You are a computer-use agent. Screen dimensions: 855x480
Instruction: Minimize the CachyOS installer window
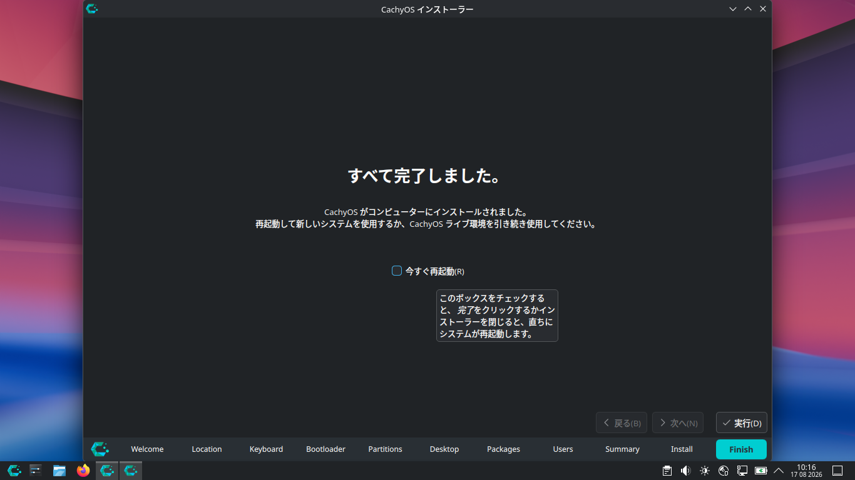click(x=733, y=9)
